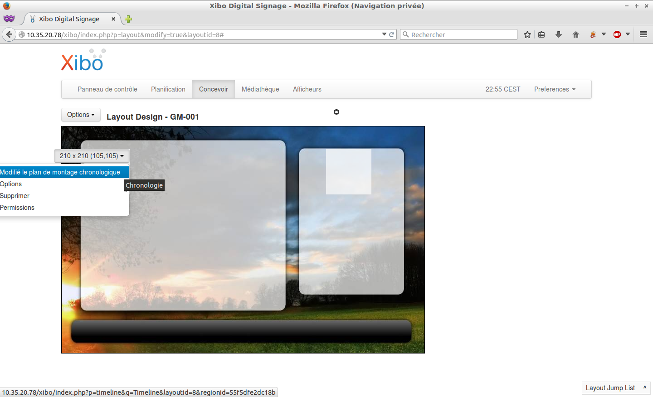Screen dimensions: 653x397
Task: Toggle the 210 x 210 region dropdown
Action: (x=92, y=156)
